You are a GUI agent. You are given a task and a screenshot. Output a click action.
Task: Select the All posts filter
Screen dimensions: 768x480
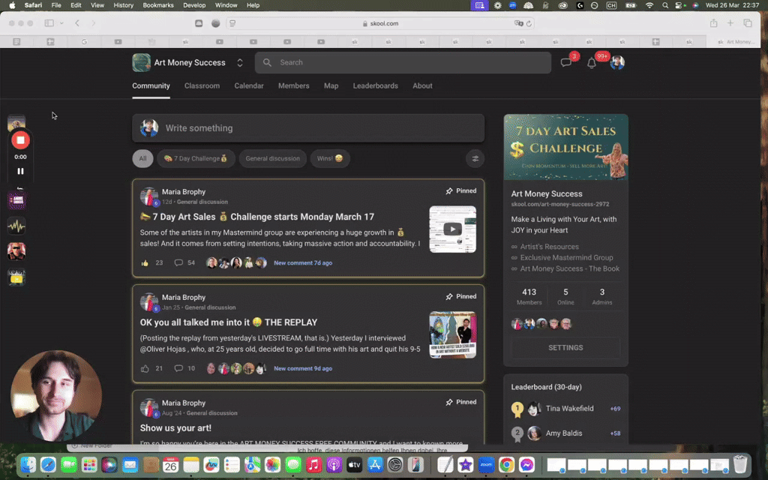[142, 159]
